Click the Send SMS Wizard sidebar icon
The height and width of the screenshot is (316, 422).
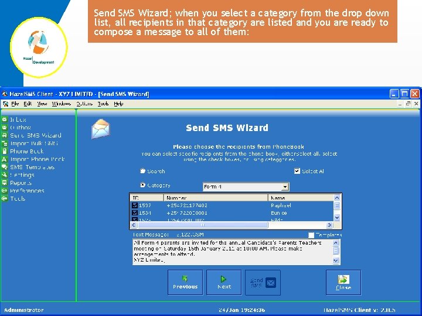point(4,135)
